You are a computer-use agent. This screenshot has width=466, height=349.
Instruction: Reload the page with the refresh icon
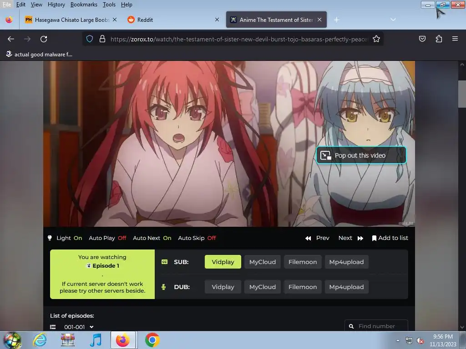44,39
